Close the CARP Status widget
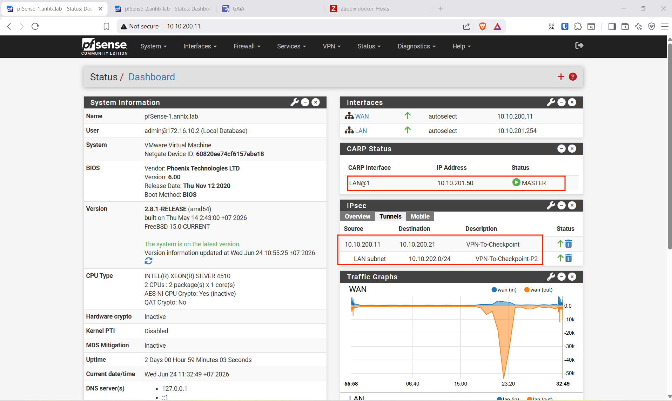 pos(572,148)
